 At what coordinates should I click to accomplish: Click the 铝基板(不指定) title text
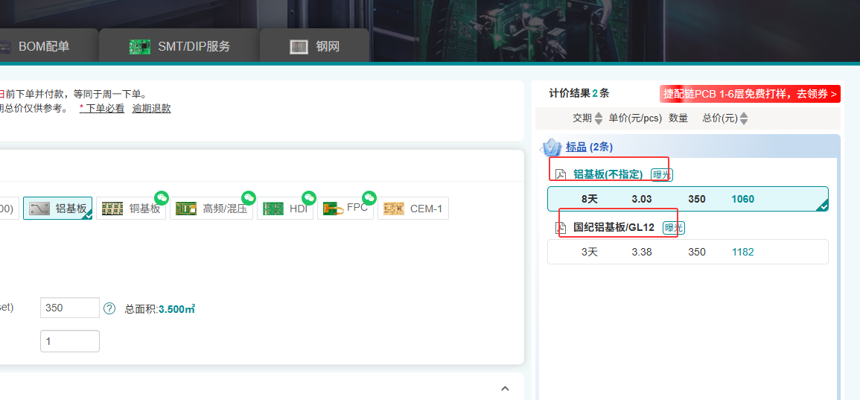[x=608, y=174]
